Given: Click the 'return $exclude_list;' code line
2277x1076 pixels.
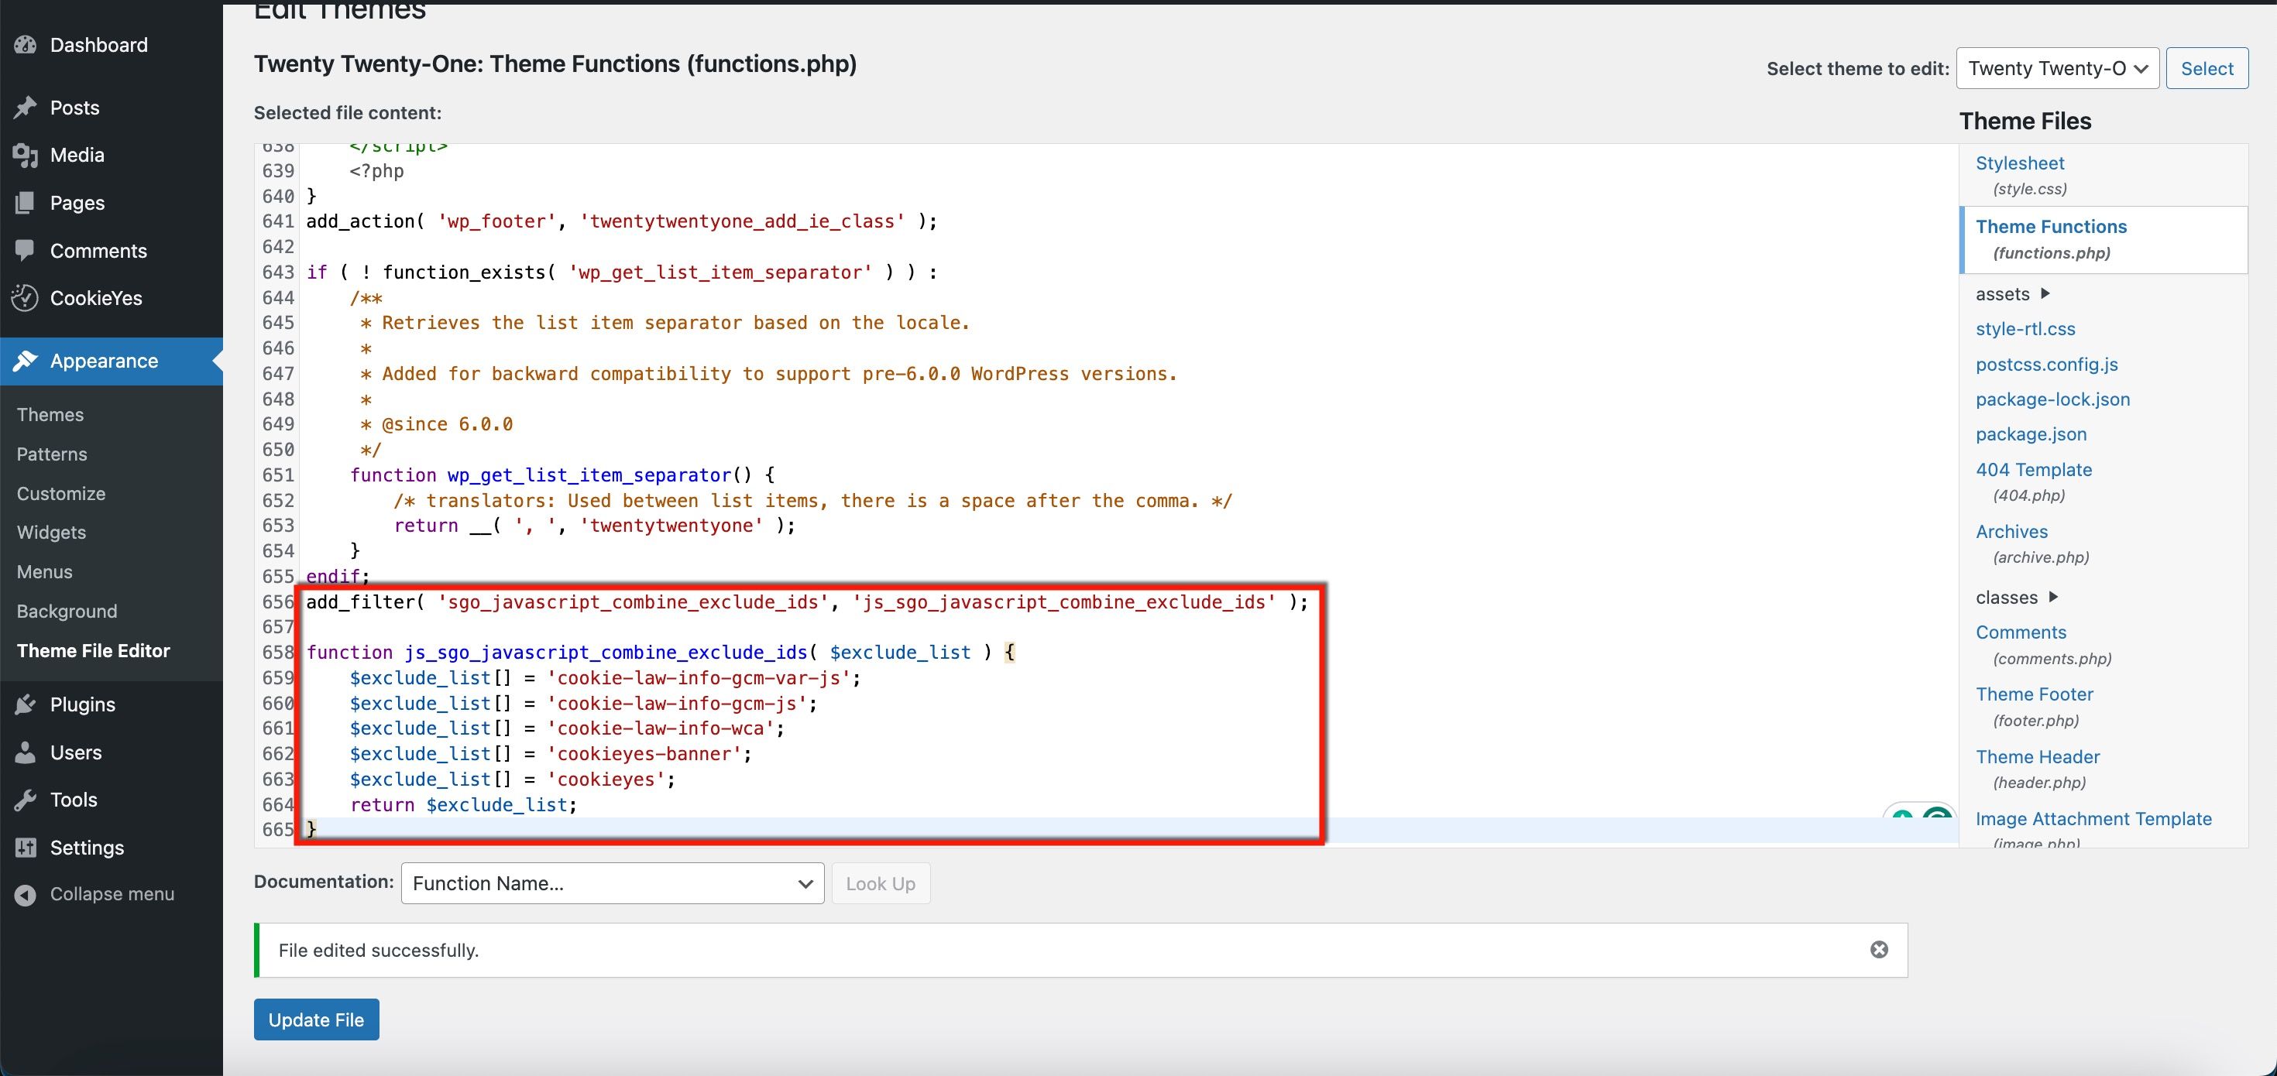Looking at the screenshot, I should tap(463, 805).
